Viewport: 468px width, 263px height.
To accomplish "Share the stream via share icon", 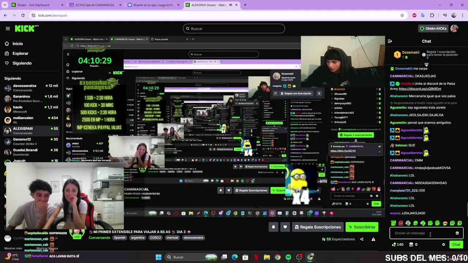I will click(362, 239).
